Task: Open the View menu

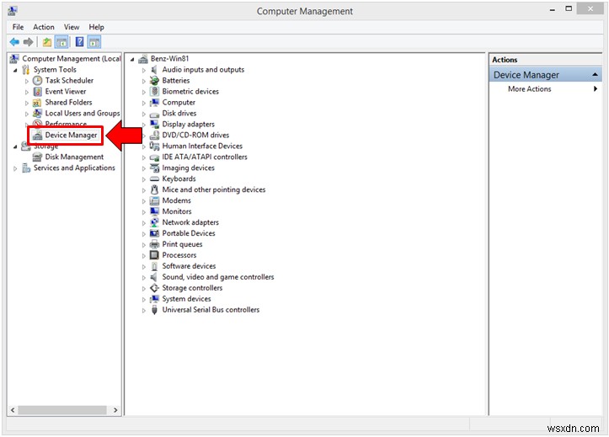Action: pos(72,27)
